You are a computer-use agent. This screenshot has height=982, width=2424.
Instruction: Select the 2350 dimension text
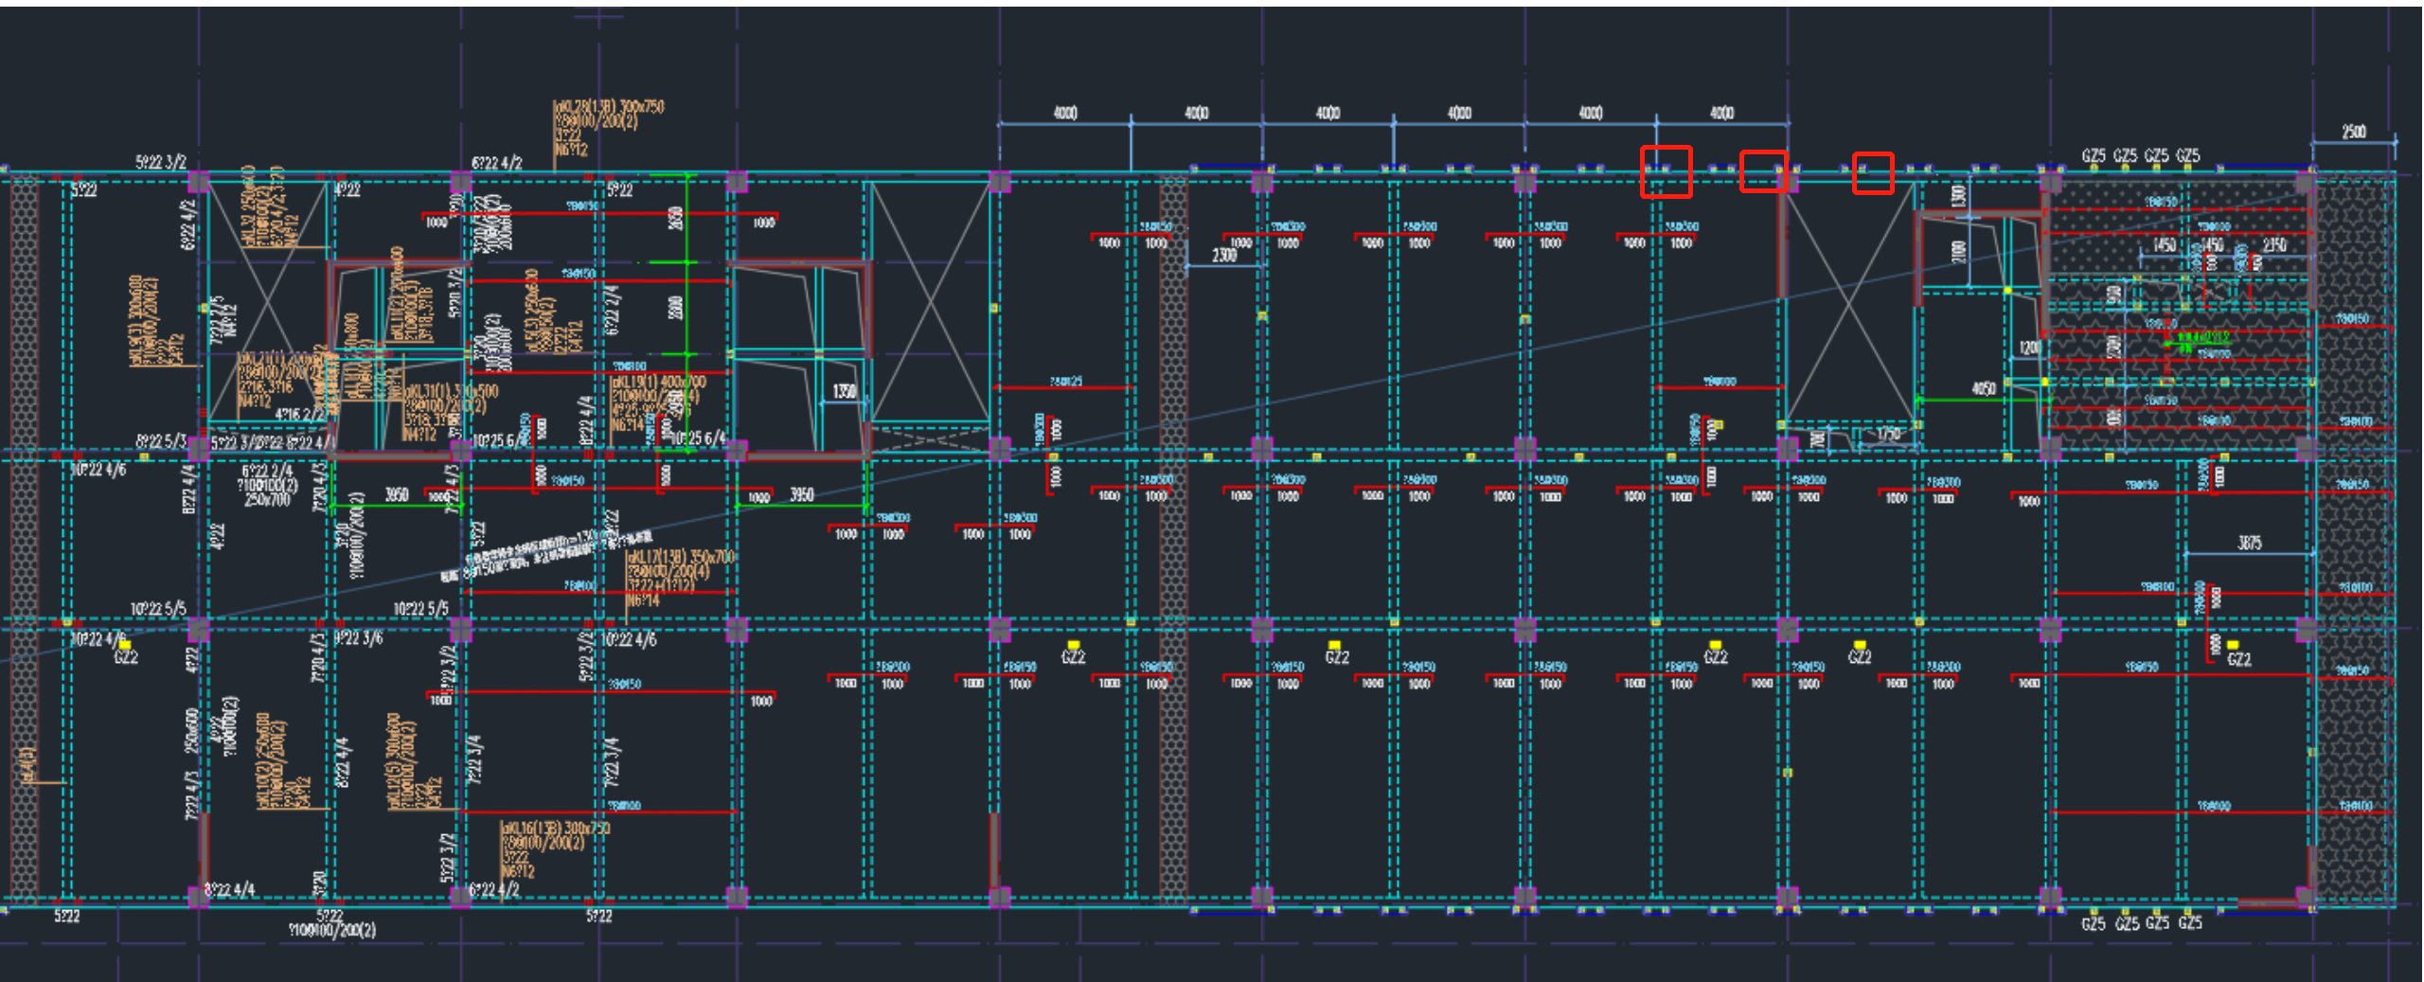(2273, 244)
